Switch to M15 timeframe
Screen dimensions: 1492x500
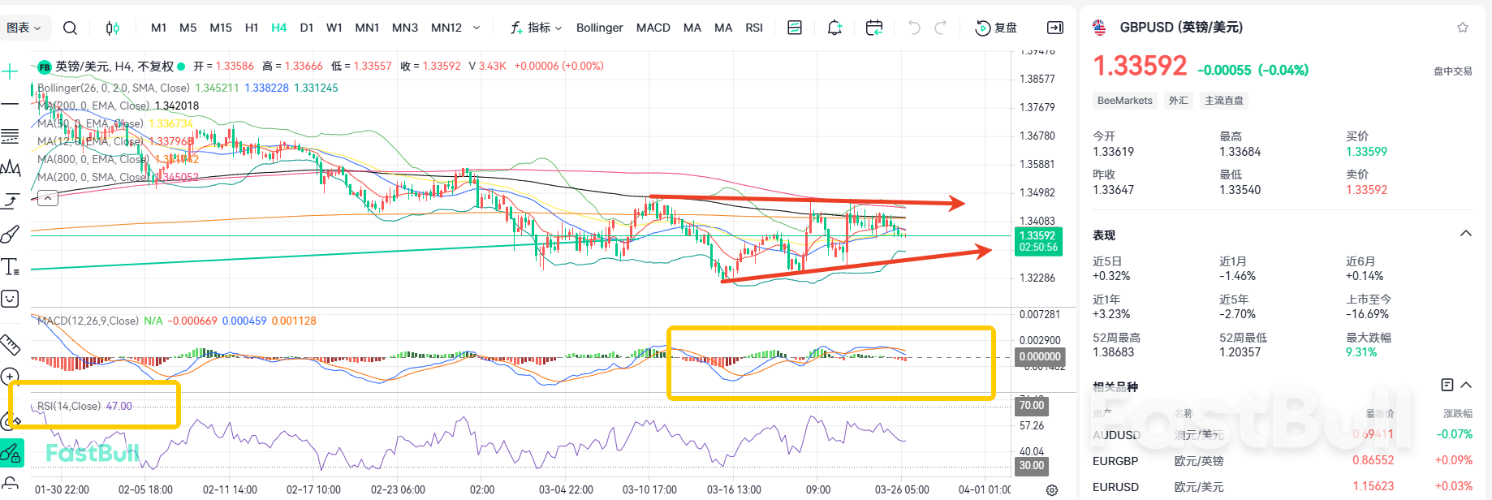coord(221,28)
